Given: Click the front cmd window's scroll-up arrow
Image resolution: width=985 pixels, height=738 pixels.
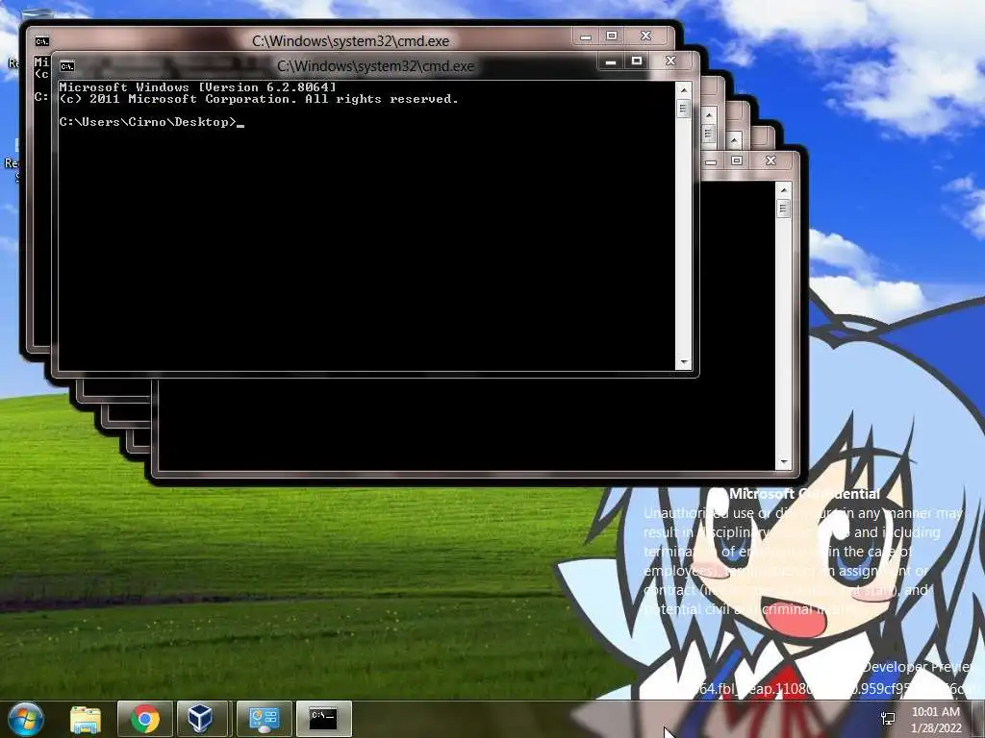Looking at the screenshot, I should tap(684, 89).
